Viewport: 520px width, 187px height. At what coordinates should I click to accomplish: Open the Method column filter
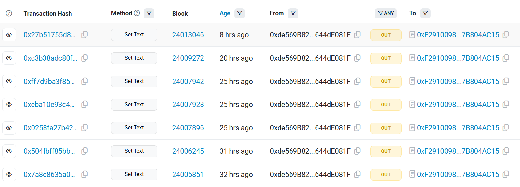click(x=149, y=13)
